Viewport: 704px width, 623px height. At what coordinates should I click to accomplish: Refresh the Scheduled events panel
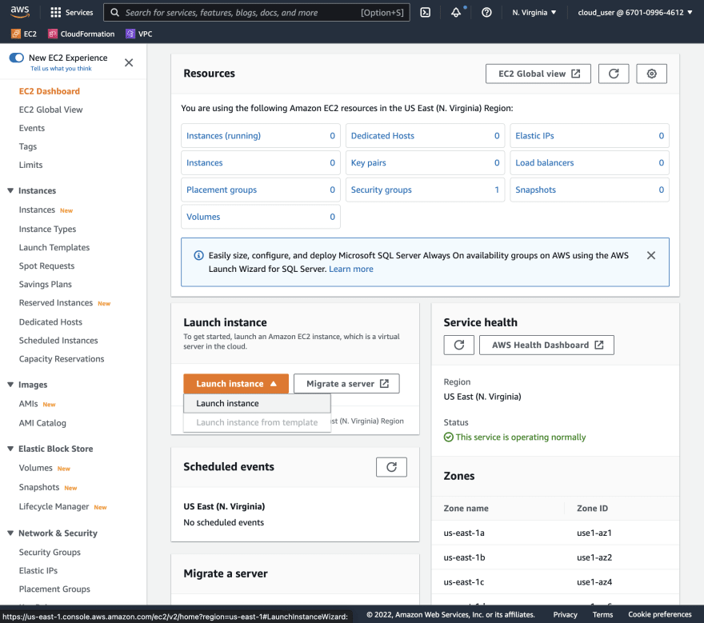coord(391,467)
